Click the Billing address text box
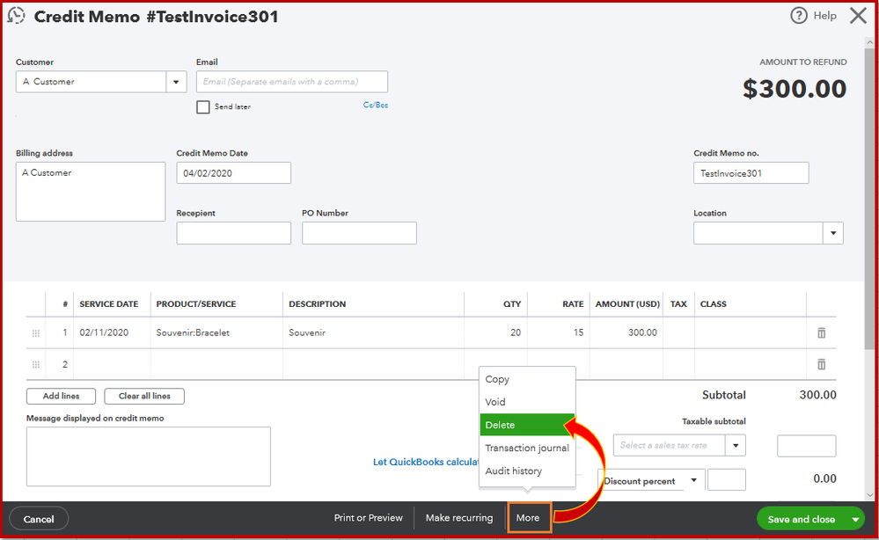The width and height of the screenshot is (879, 540). pos(91,192)
